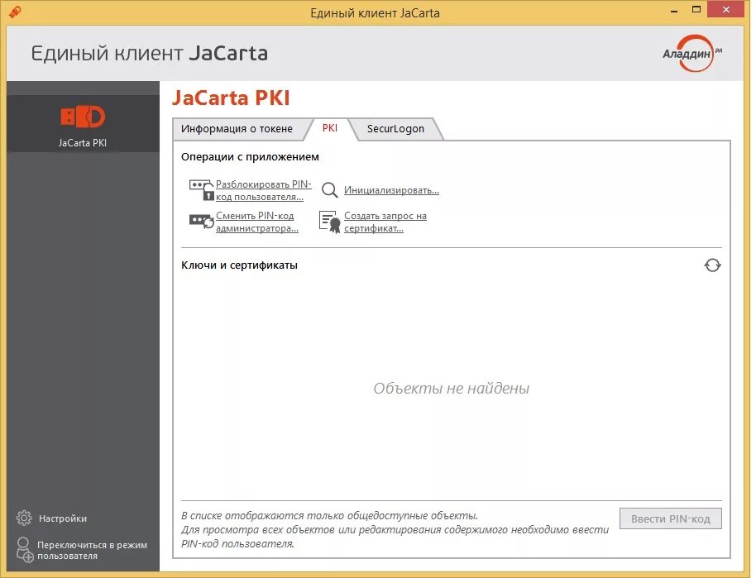Click the JaCarta app icon in title bar
This screenshot has width=756, height=578.
(x=14, y=12)
